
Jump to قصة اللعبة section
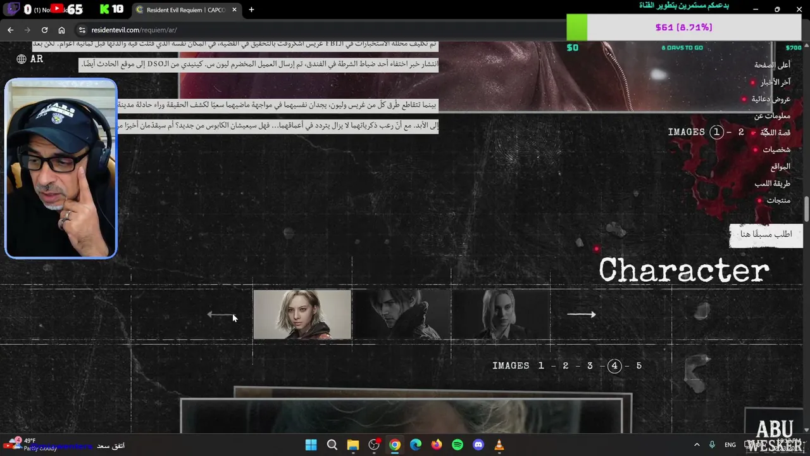click(x=775, y=132)
